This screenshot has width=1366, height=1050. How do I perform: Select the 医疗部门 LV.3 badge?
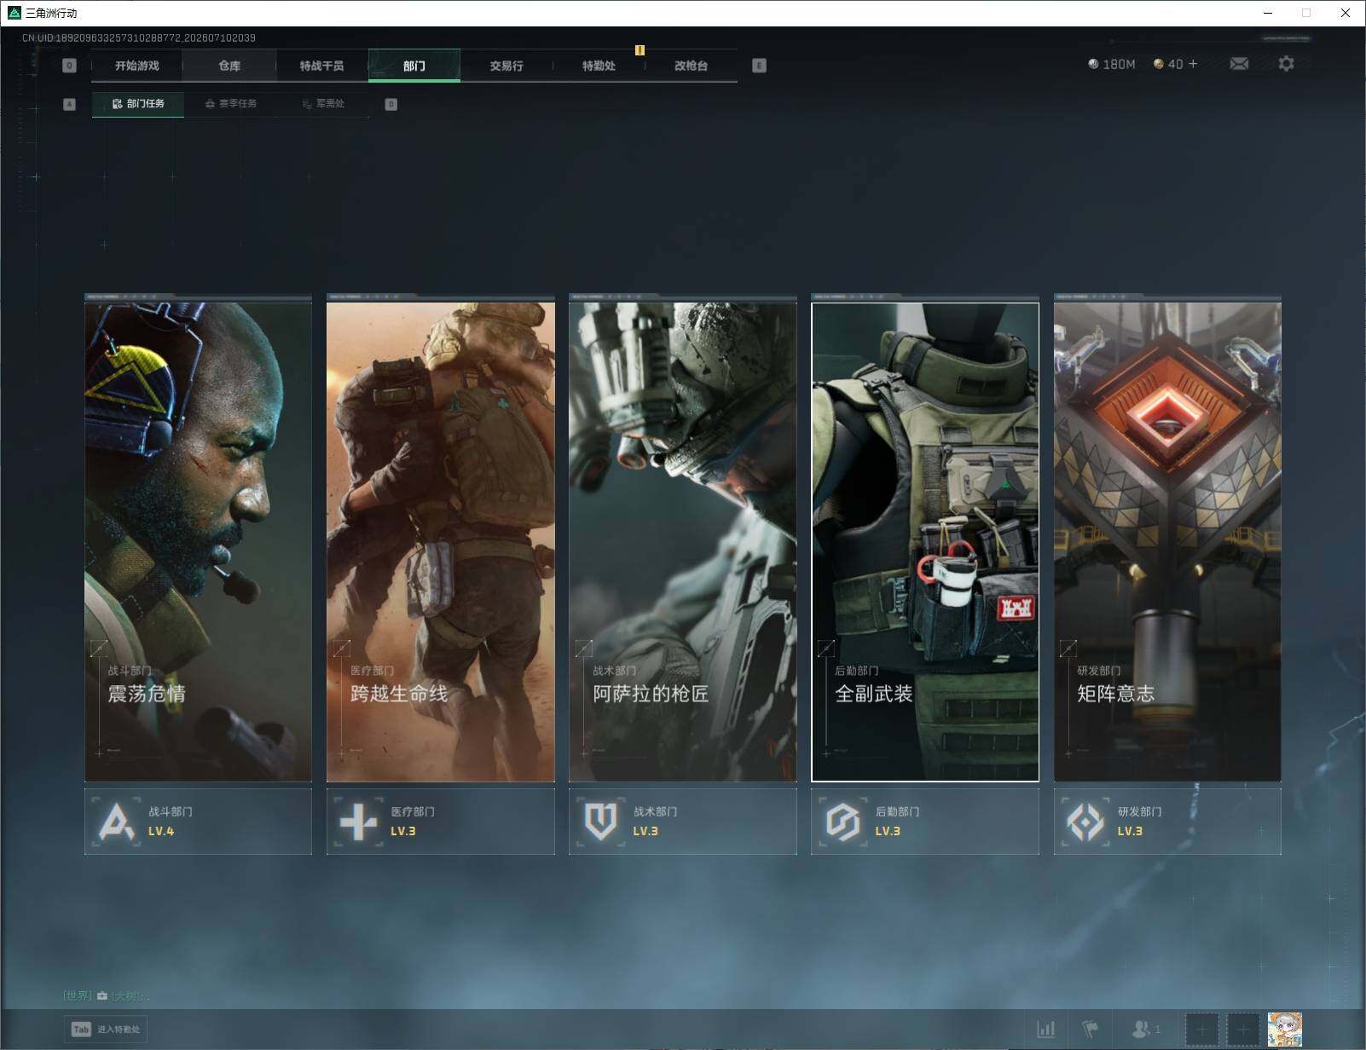(x=440, y=822)
